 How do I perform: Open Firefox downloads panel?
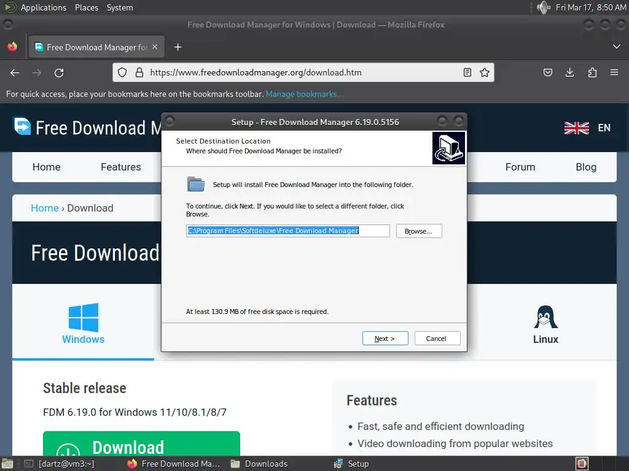569,72
